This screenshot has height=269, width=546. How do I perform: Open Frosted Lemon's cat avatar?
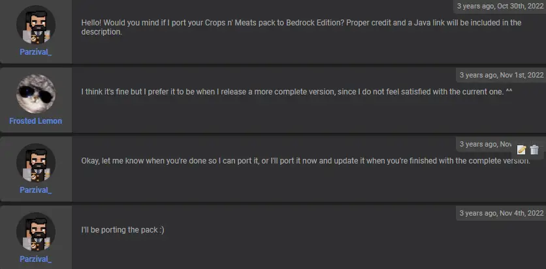36,94
